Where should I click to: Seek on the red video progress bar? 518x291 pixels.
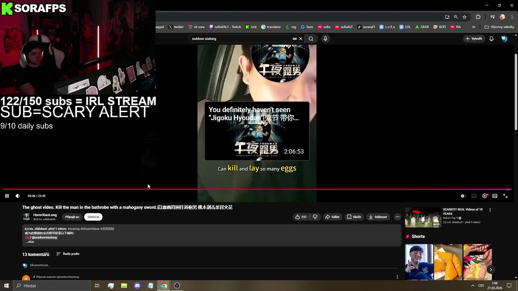pyautogui.click(x=256, y=189)
